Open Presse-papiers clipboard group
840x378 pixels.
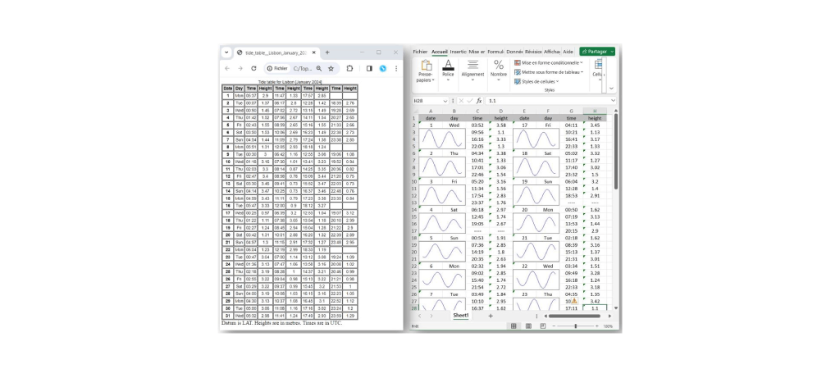(424, 71)
